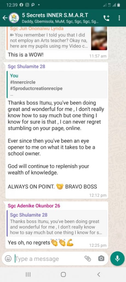
Task: Open the camera from message bar
Action: (x=101, y=259)
